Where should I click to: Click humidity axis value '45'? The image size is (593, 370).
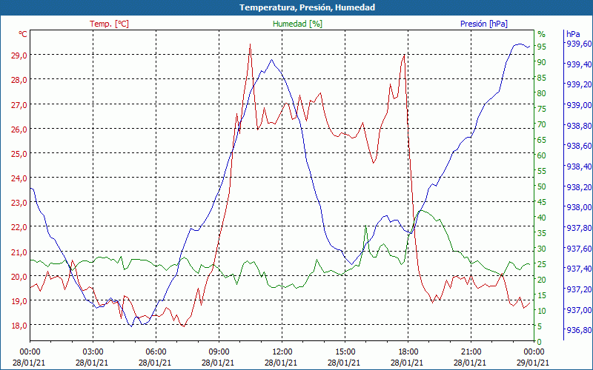[542, 202]
